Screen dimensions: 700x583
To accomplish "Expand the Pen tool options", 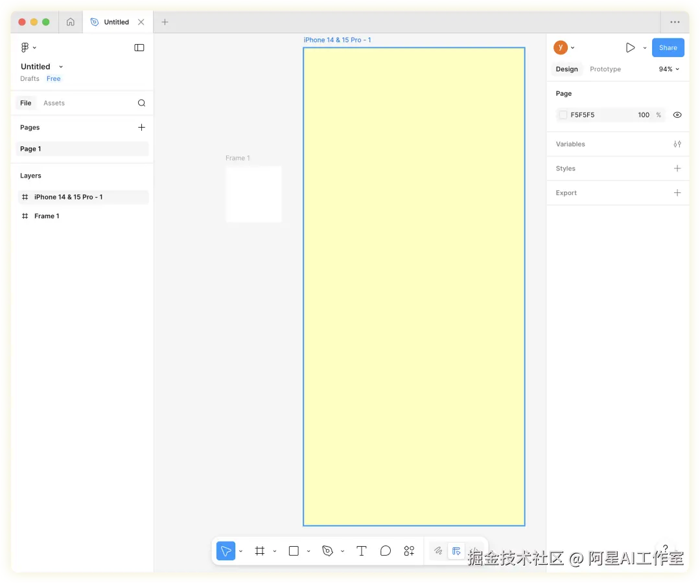I will point(342,552).
